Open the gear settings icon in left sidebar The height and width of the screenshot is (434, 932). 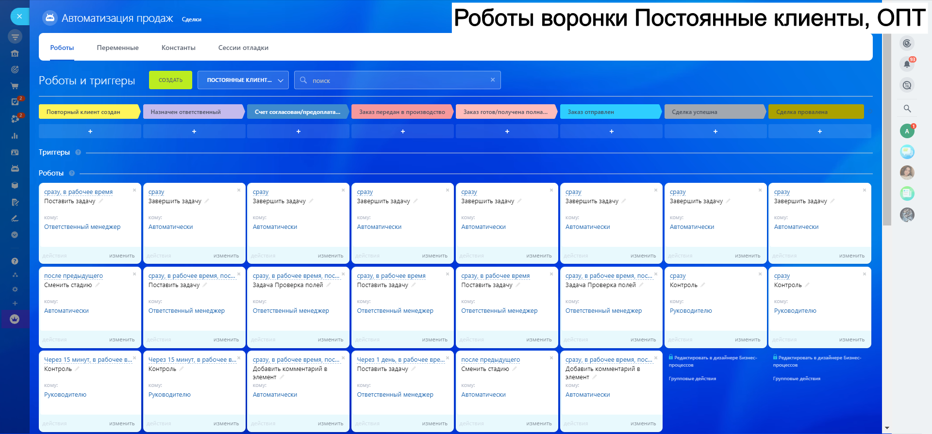[x=15, y=289]
